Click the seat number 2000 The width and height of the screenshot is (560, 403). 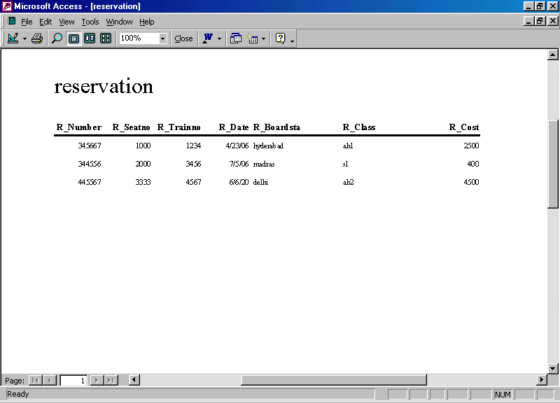[x=143, y=164]
